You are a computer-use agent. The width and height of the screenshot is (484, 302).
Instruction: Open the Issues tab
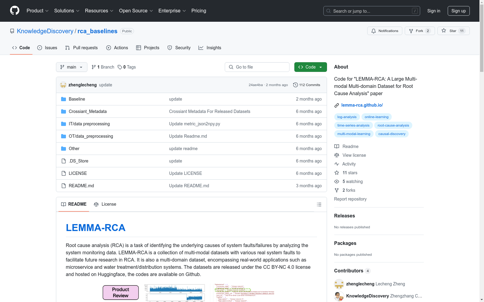click(x=47, y=48)
